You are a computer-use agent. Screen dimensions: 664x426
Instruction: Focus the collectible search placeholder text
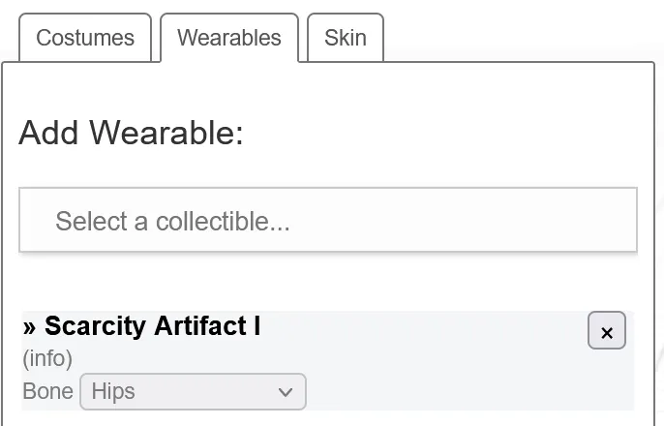pyautogui.click(x=172, y=221)
